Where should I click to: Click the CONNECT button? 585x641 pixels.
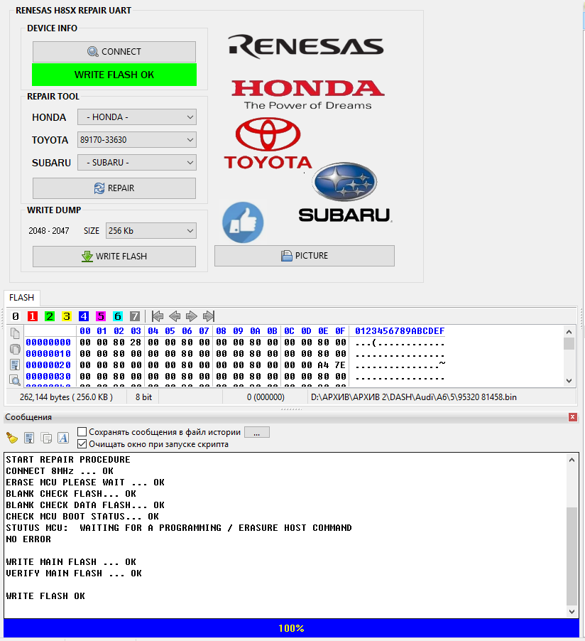[x=114, y=51]
